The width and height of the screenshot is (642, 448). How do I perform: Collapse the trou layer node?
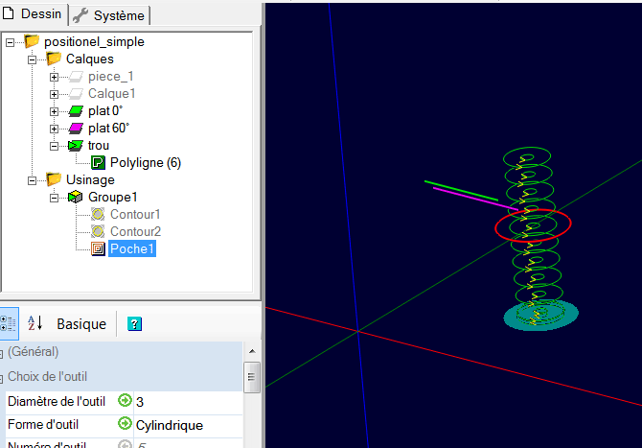pyautogui.click(x=55, y=146)
